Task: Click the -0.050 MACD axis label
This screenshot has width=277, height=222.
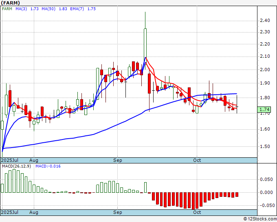Action: point(266,205)
